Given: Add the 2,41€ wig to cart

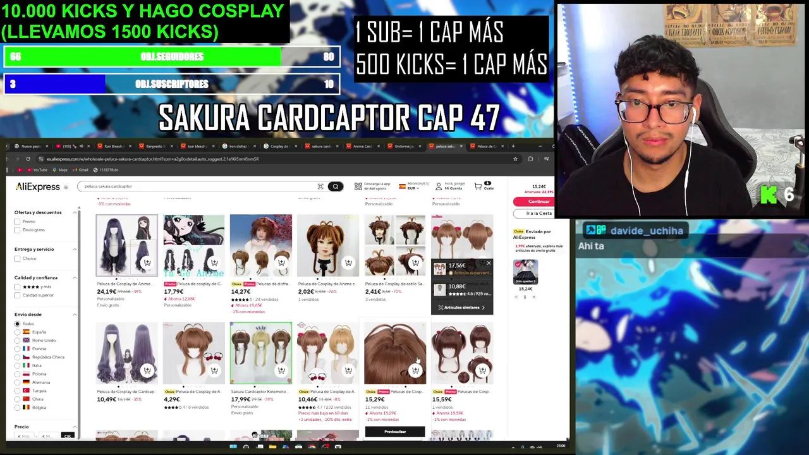Looking at the screenshot, I should (415, 262).
